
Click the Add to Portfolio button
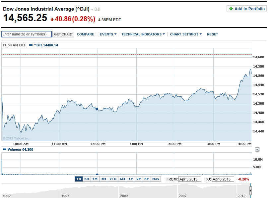[246, 9]
